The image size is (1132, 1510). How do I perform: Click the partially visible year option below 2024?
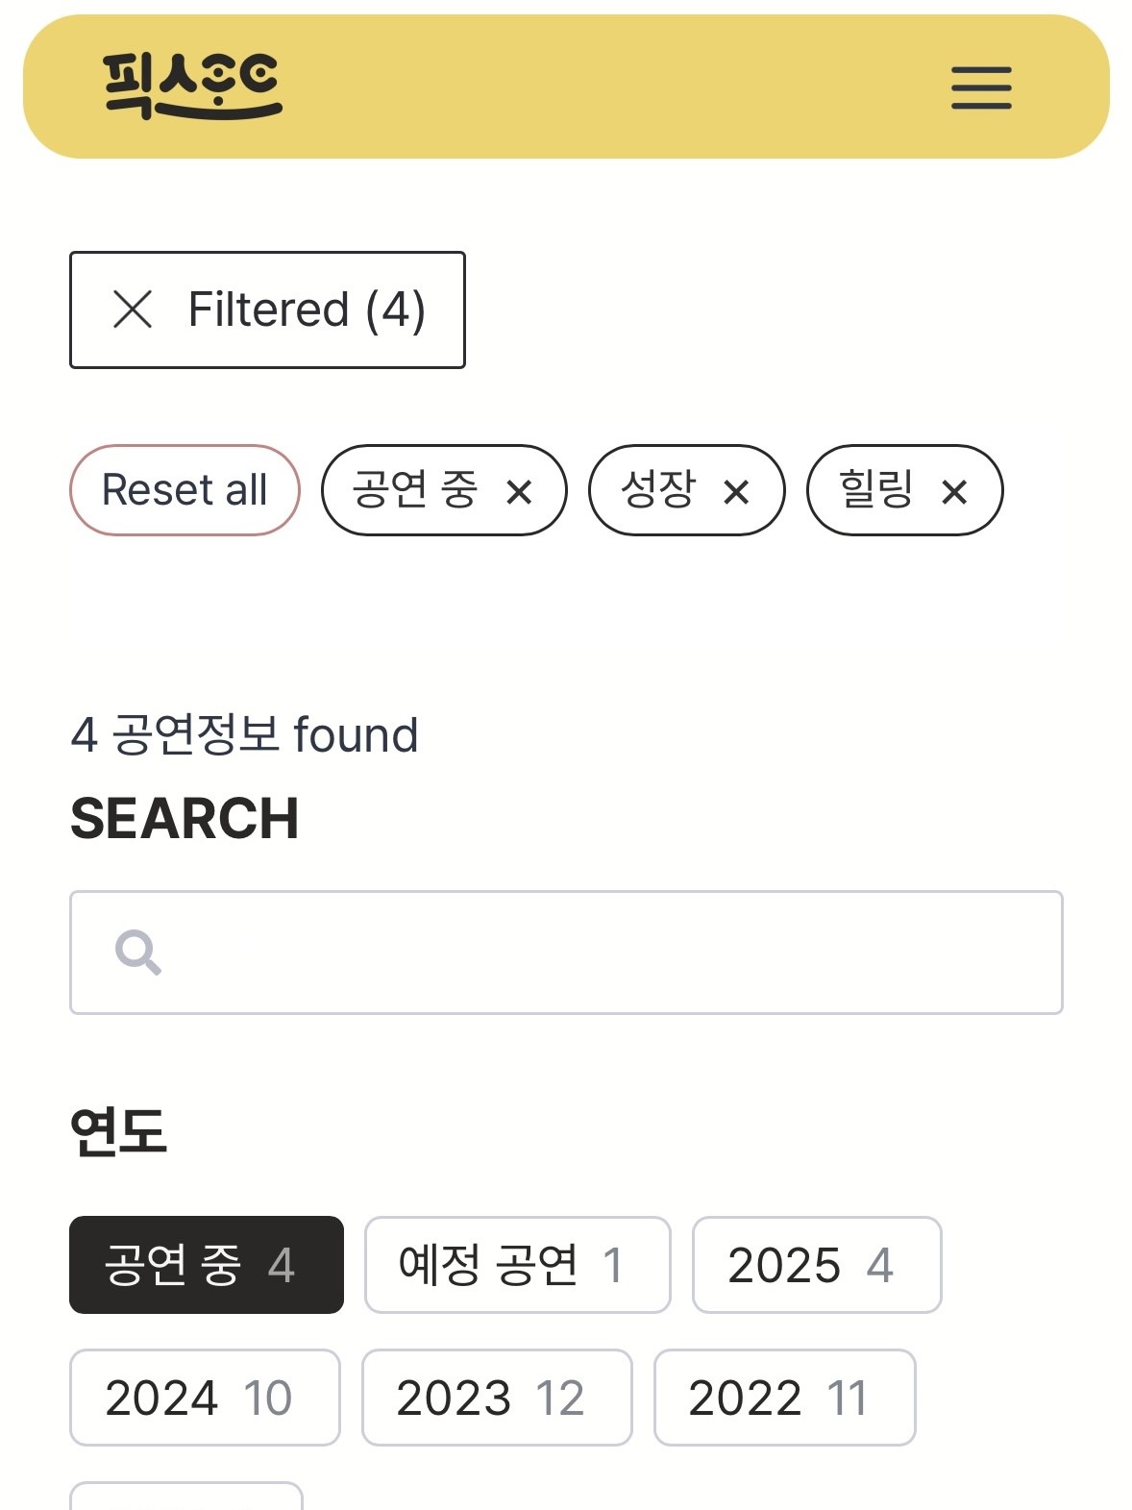(186, 1496)
